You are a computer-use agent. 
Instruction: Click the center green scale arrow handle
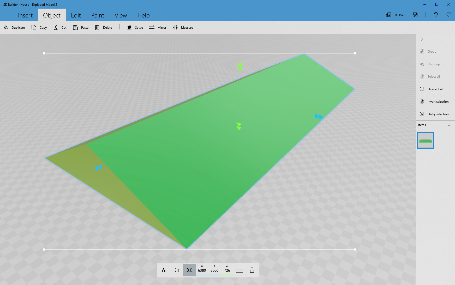239,126
